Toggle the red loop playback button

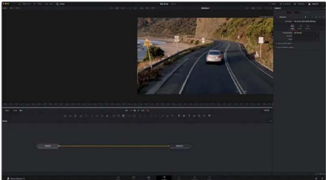(x=148, y=111)
